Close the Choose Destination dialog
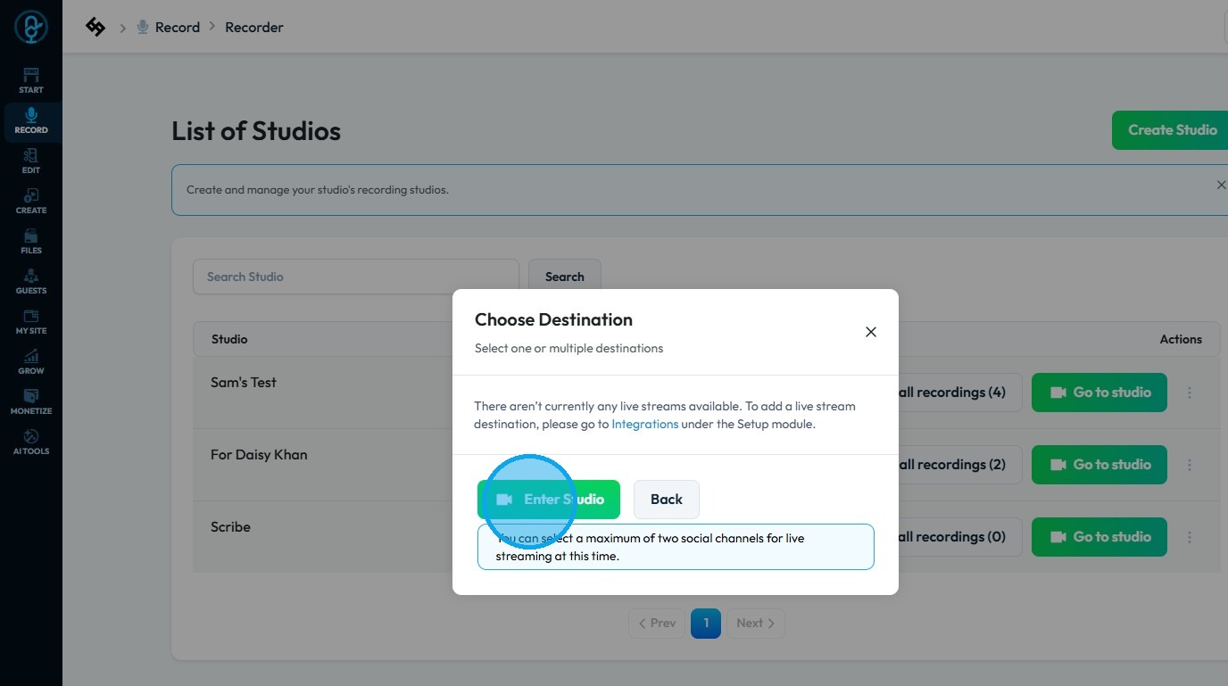 pos(871,332)
